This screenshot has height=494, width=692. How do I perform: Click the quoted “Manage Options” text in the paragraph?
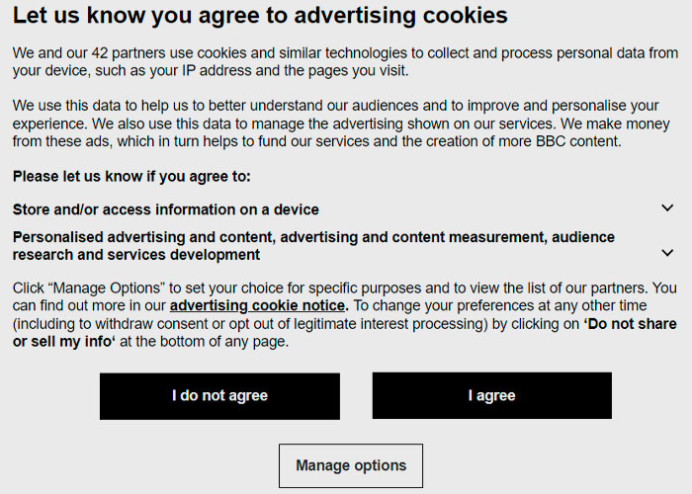click(x=100, y=288)
